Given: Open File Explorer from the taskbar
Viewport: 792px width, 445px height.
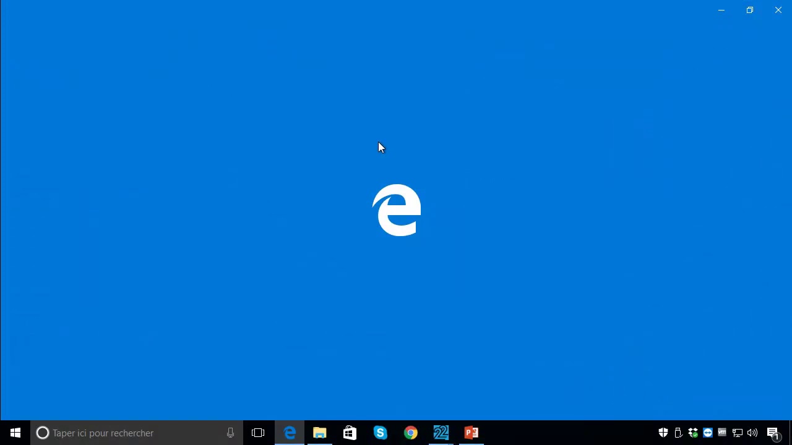Looking at the screenshot, I should click(319, 433).
